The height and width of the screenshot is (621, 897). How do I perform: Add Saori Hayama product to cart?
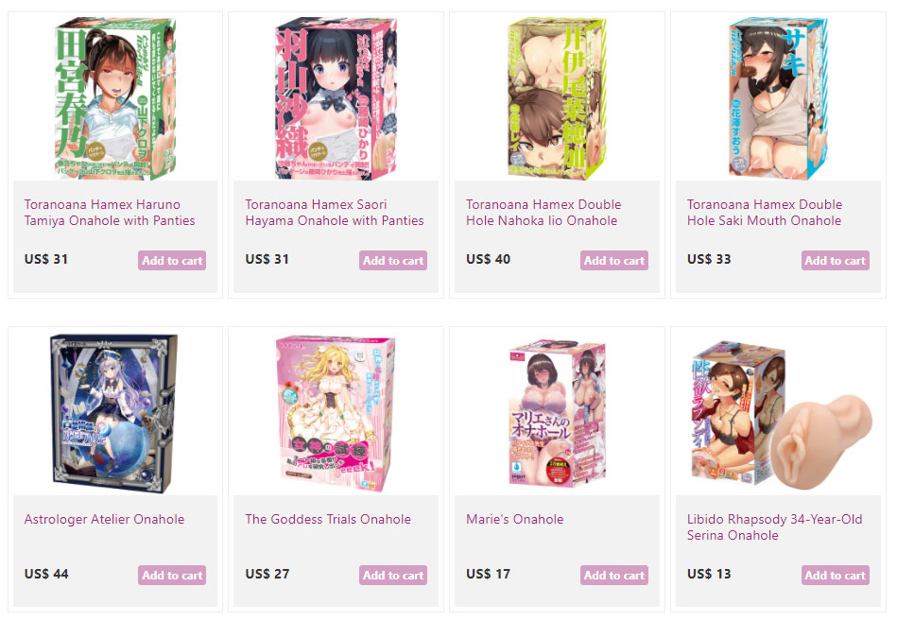point(393,260)
